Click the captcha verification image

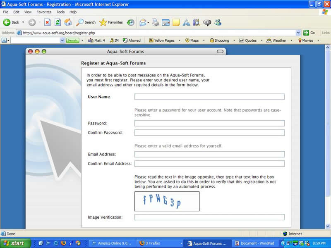click(167, 201)
